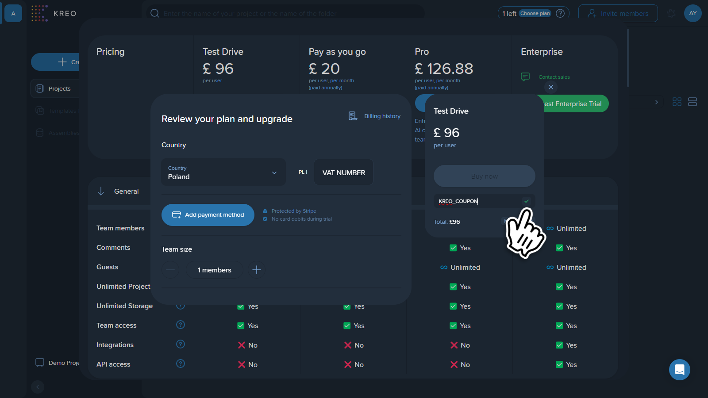Viewport: 708px width, 398px height.
Task: Click the Kreo logo icon
Action: pos(39,13)
